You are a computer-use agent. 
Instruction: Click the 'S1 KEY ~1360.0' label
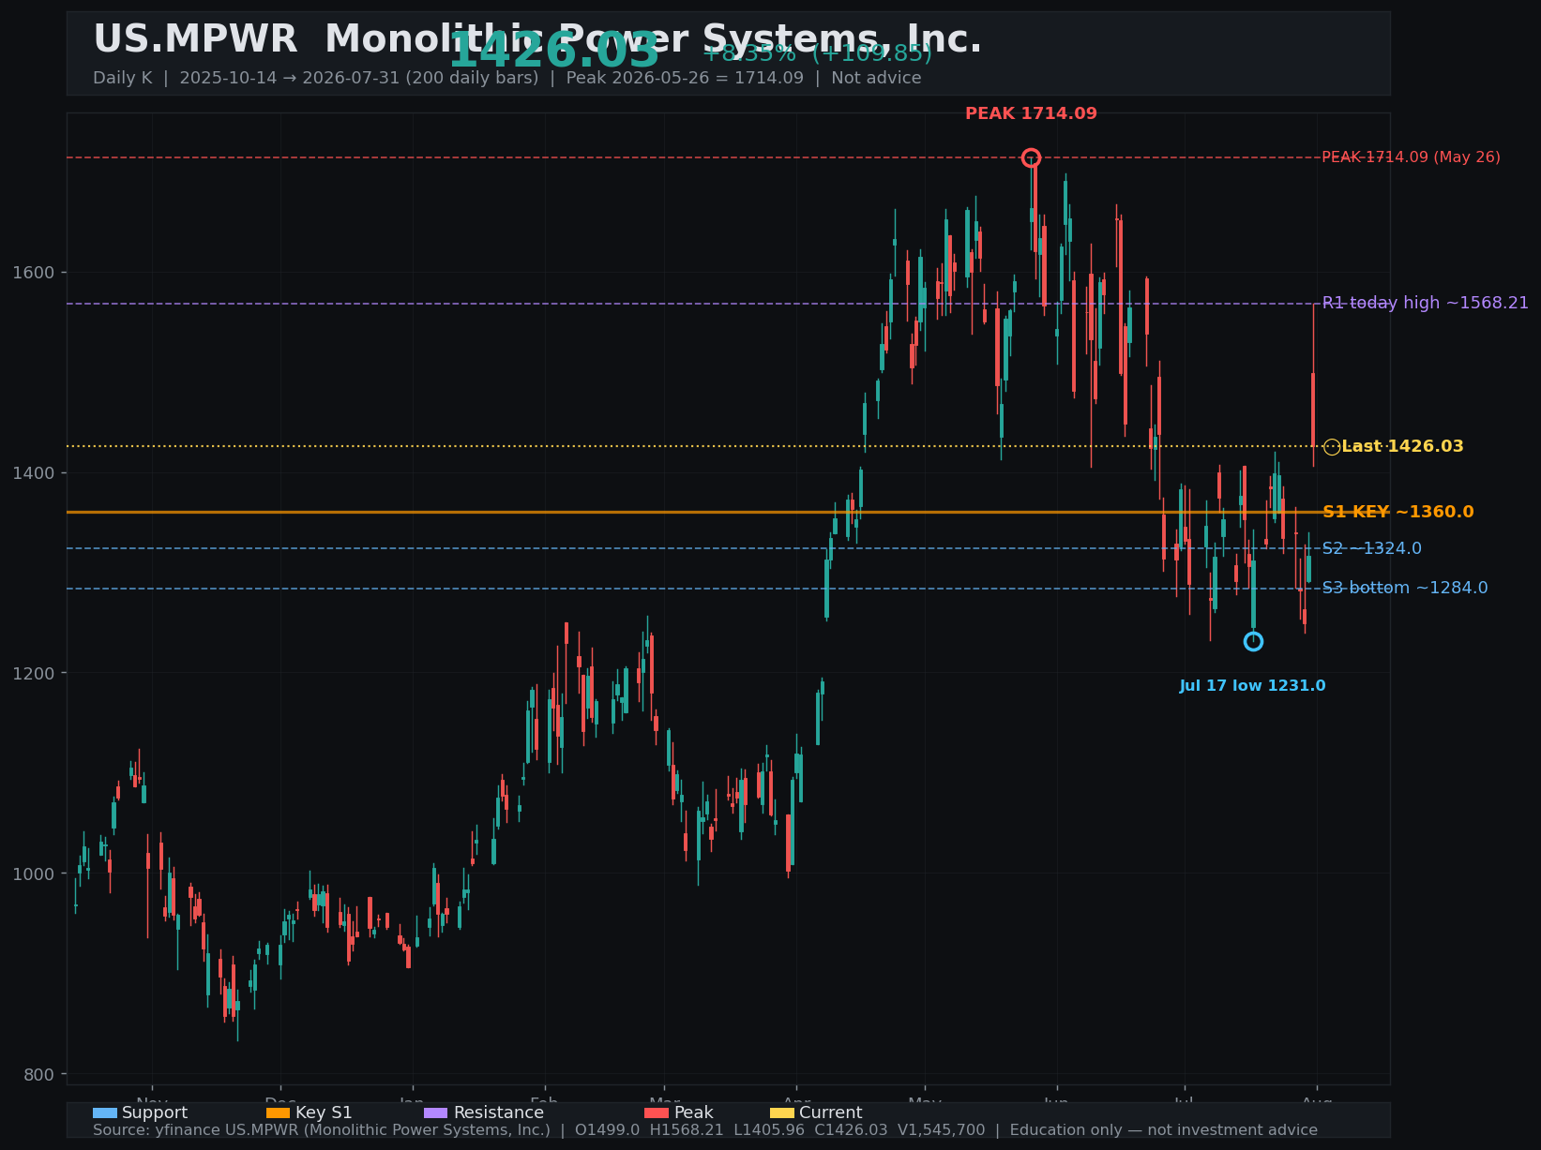click(1397, 513)
